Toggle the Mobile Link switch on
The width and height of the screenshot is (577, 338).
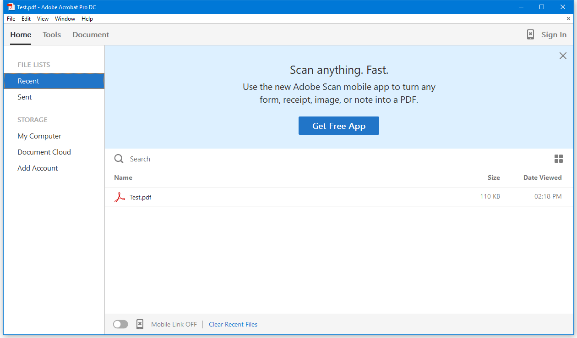(x=120, y=324)
